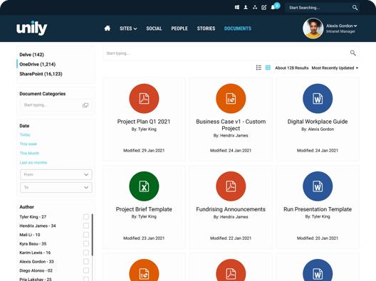Open the STORIES navigation item
This screenshot has width=376, height=281.
point(206,28)
